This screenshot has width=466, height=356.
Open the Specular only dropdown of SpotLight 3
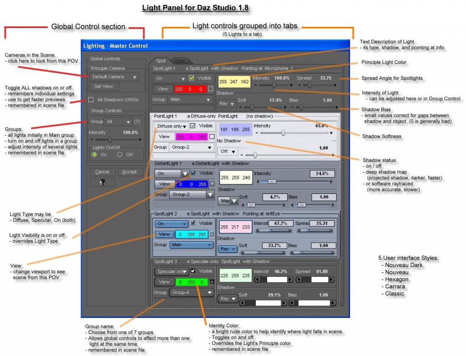click(172, 271)
